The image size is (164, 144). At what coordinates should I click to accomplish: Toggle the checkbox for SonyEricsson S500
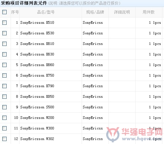4,107
